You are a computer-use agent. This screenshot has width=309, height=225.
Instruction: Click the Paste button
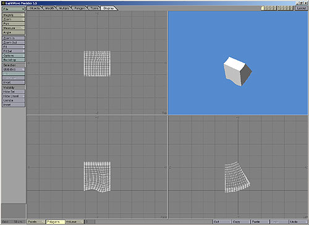[x=260, y=222]
